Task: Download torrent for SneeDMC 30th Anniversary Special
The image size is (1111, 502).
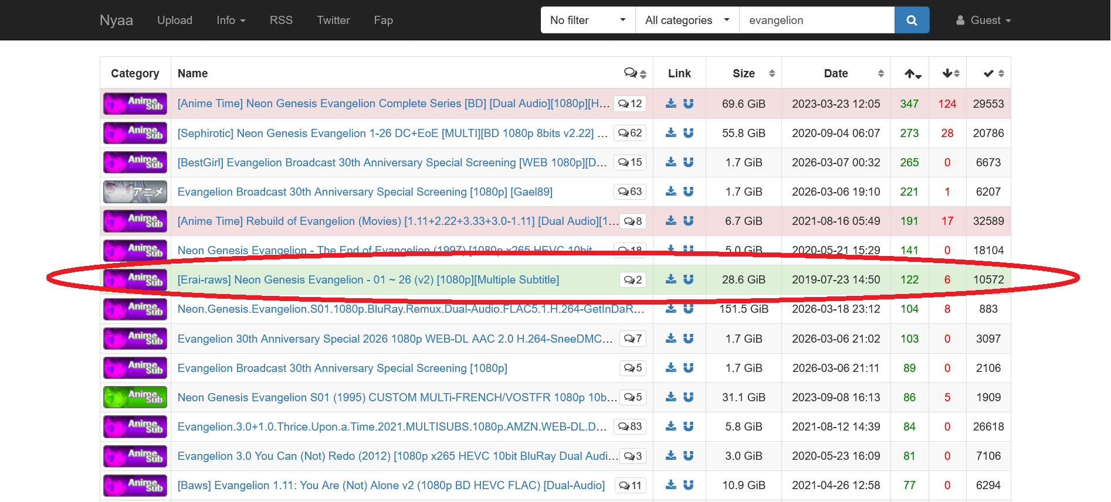Action: (x=671, y=339)
